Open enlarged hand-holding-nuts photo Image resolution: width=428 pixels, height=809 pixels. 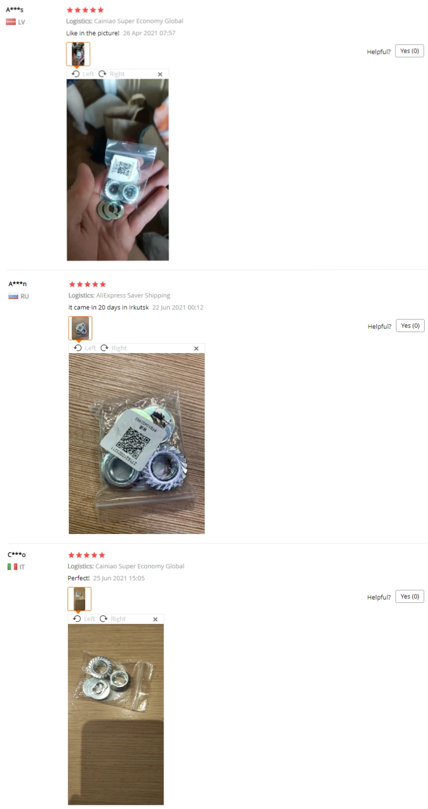[117, 169]
